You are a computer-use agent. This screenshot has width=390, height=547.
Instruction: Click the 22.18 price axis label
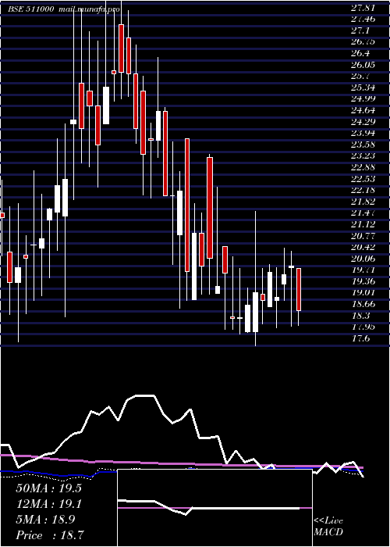click(x=363, y=190)
